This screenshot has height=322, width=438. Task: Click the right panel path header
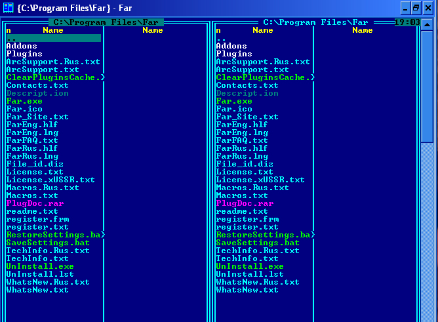click(x=315, y=22)
